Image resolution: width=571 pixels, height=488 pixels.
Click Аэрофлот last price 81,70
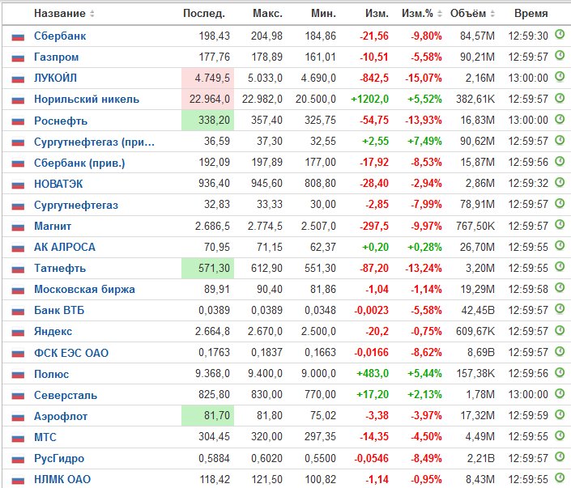[x=207, y=415]
